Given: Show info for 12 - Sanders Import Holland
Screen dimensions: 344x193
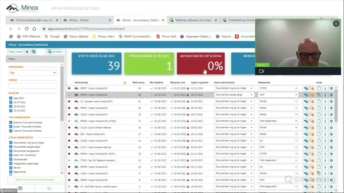Looking at the screenshot, I should pos(325,101).
